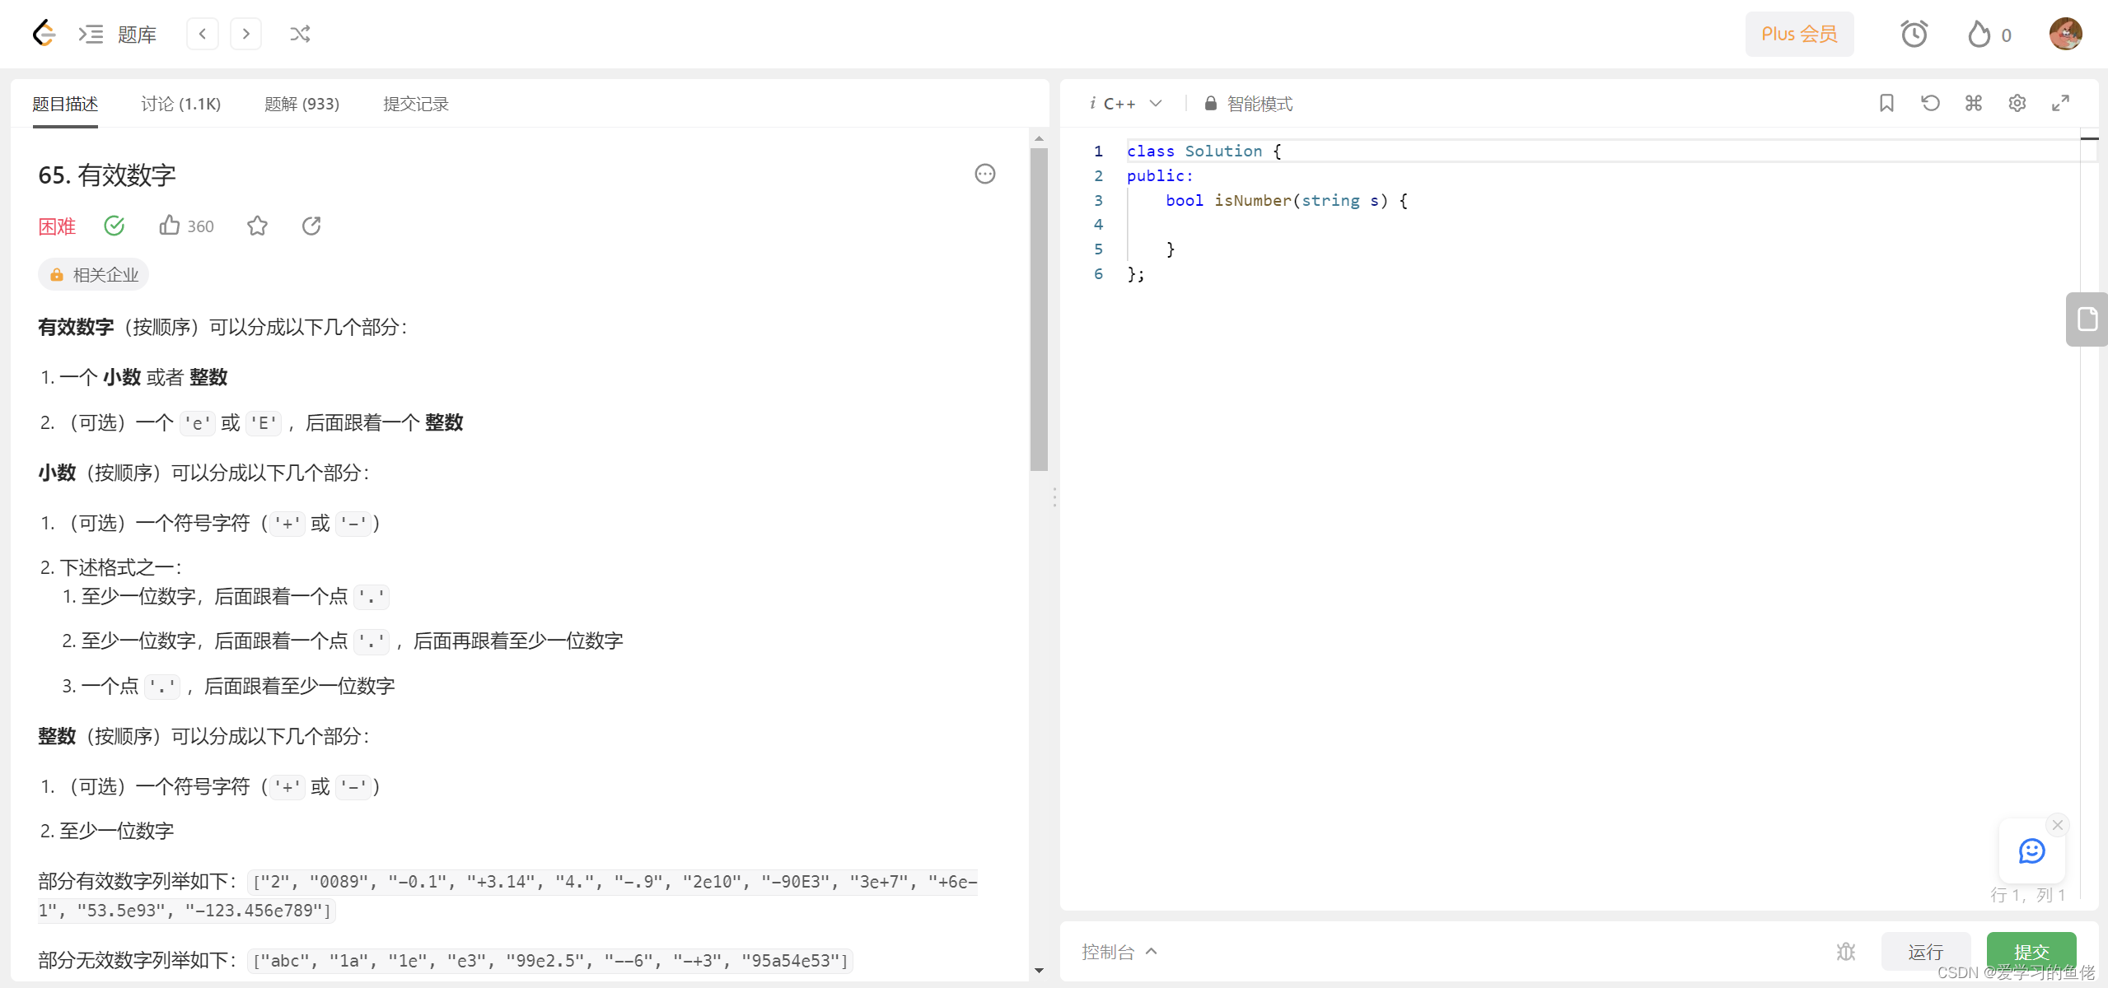This screenshot has width=2108, height=988.
Task: Toggle the 智能模式 lock mode
Action: coord(1248,104)
